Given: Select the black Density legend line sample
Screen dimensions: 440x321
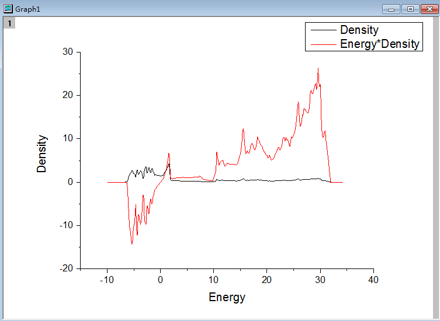Looking at the screenshot, I should click(x=323, y=30).
